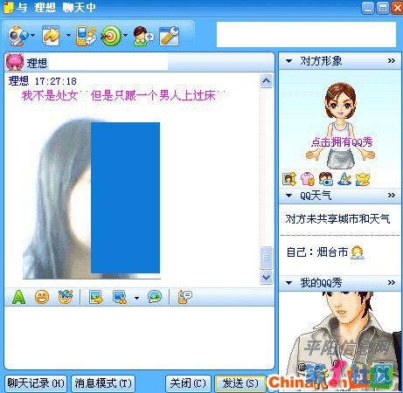This screenshot has height=393, width=403.
Task: Click the received photo thumbnail in chat
Action: pos(92,198)
